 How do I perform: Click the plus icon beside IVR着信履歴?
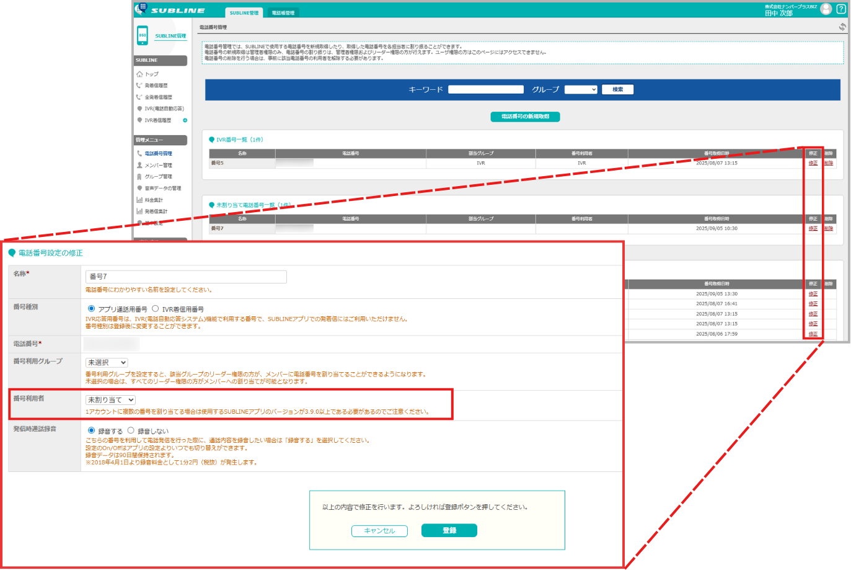185,120
